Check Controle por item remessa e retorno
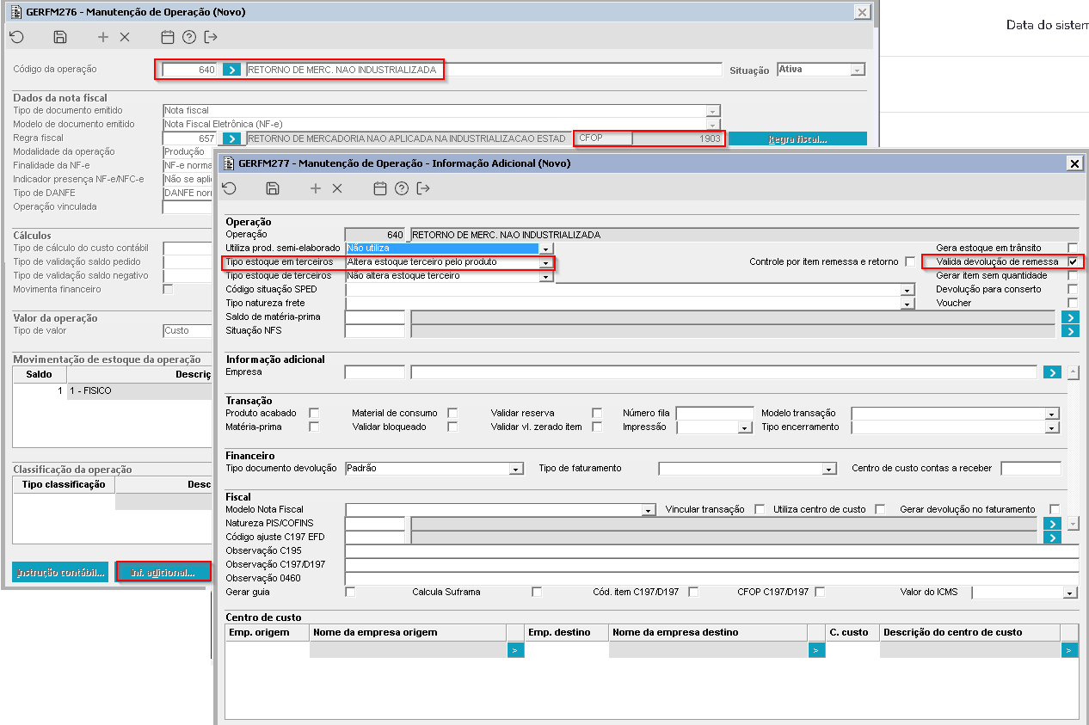Screen dimensions: 1089x725 [x=910, y=261]
